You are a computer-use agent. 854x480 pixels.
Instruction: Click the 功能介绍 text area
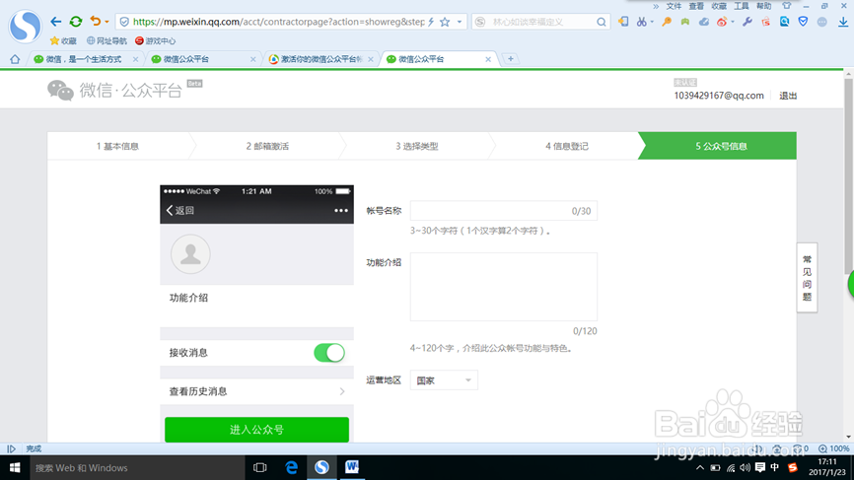(503, 287)
